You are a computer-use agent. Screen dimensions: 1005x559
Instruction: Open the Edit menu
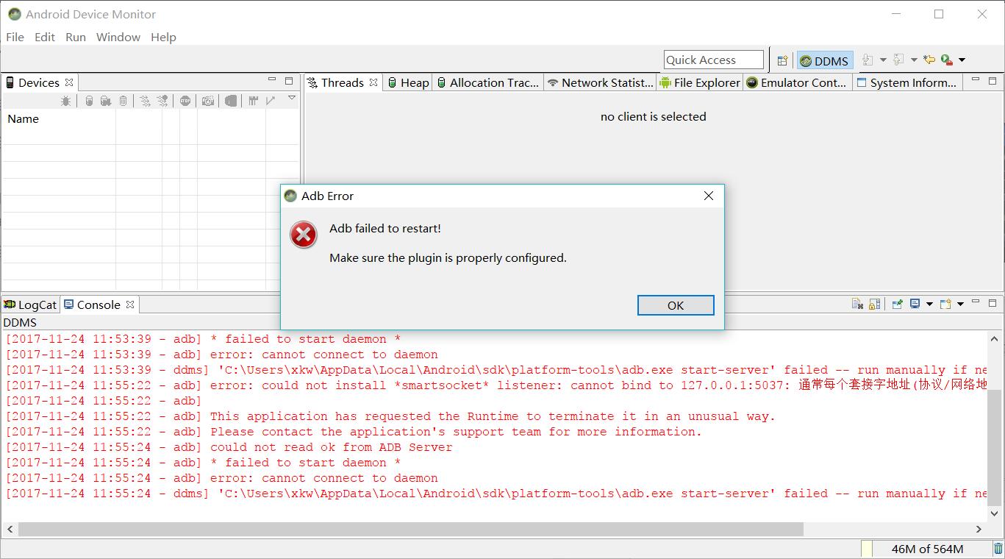(45, 37)
